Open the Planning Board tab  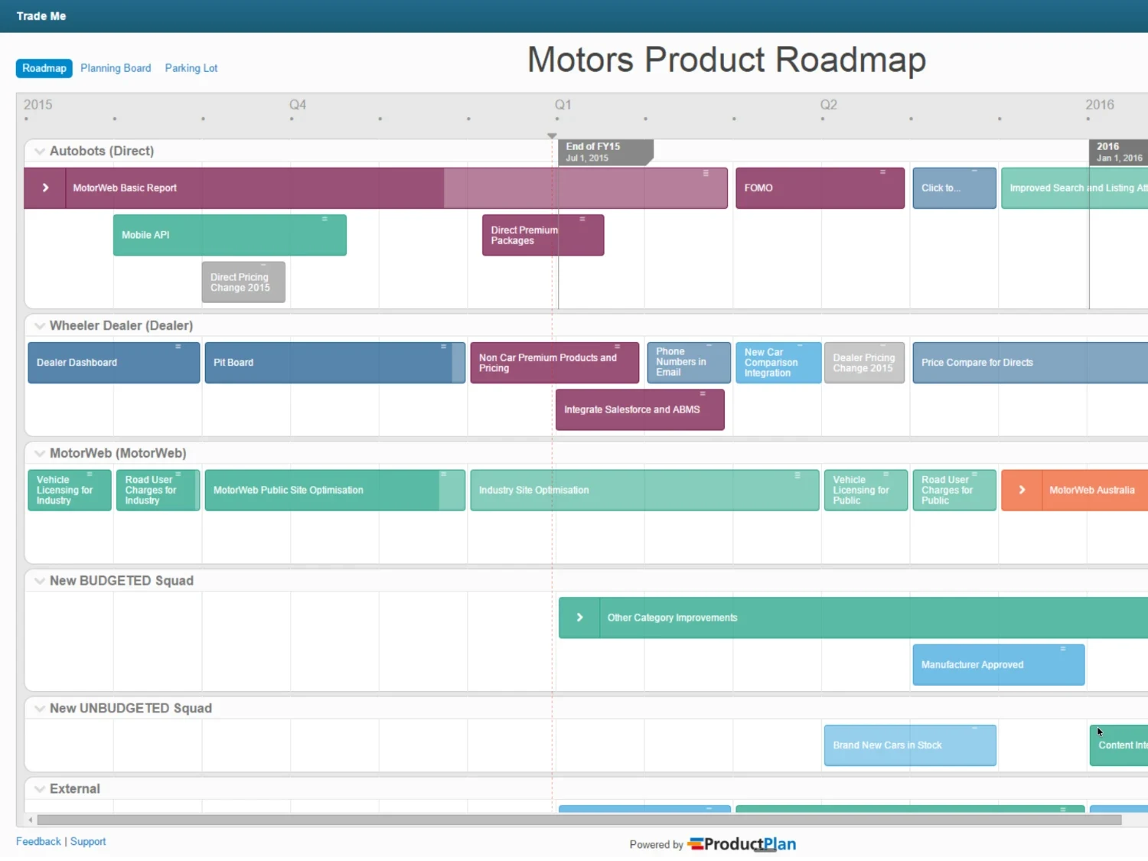pyautogui.click(x=116, y=68)
